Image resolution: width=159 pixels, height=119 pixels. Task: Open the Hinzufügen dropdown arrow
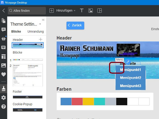pyautogui.click(x=74, y=10)
